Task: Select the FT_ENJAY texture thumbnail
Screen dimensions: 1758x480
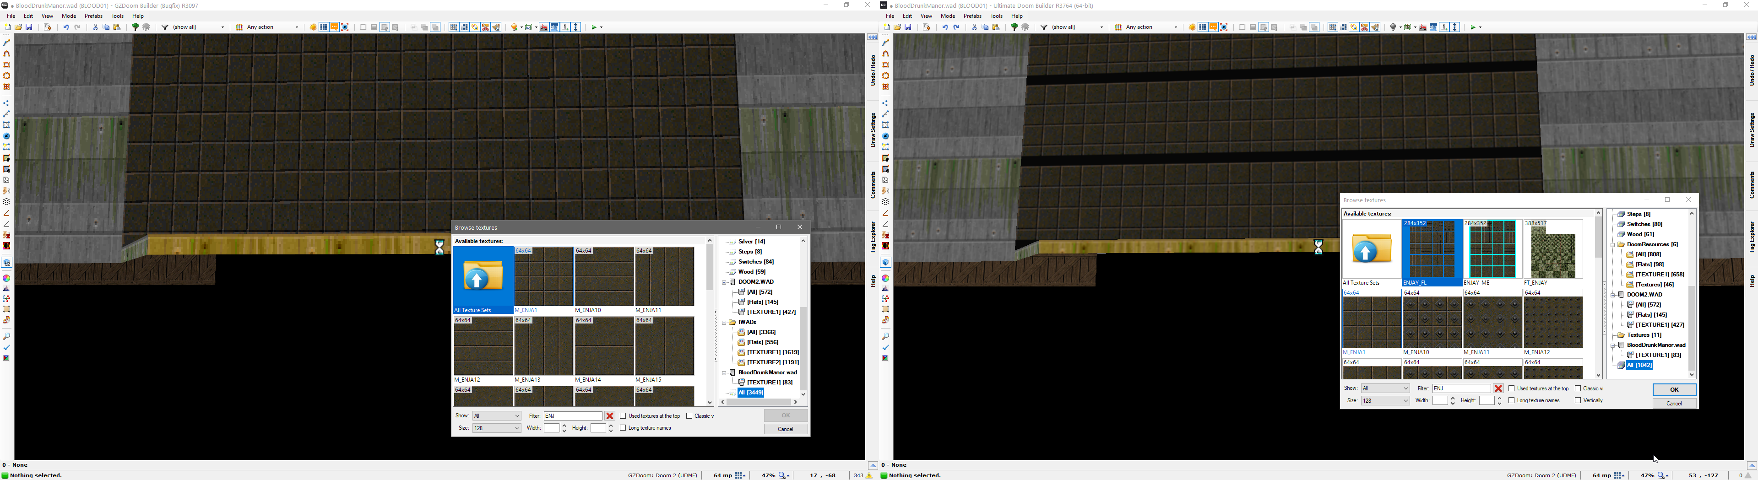Action: (1553, 252)
